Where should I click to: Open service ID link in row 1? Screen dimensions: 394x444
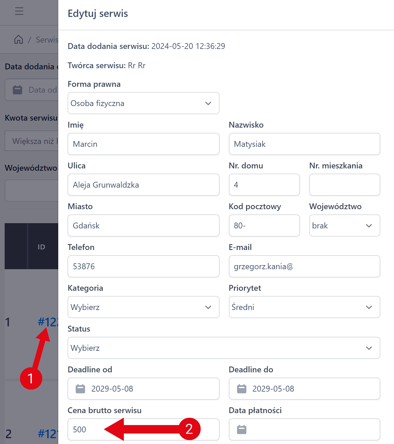click(48, 322)
